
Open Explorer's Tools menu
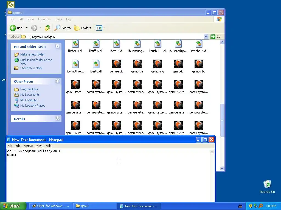58,19
